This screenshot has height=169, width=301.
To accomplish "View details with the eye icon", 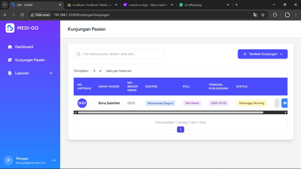I will [x=285, y=103].
